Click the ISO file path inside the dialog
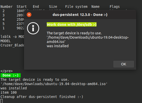Screen dimensions: 142x103 pyautogui.click(x=88, y=39)
